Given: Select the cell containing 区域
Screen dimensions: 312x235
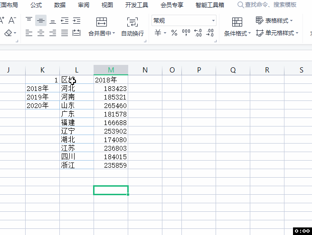Looking at the screenshot, I should tap(76, 80).
